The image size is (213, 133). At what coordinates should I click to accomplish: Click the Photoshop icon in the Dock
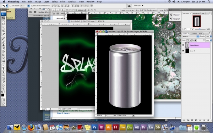tap(94, 127)
